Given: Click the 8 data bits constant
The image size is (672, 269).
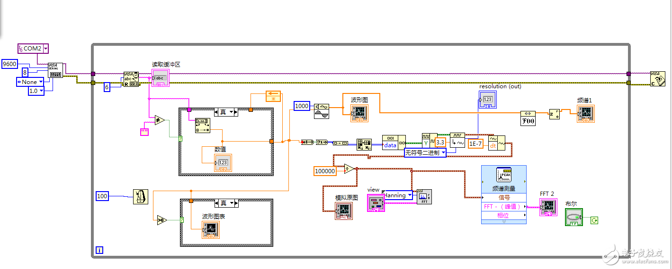Looking at the screenshot, I should [x=25, y=72].
